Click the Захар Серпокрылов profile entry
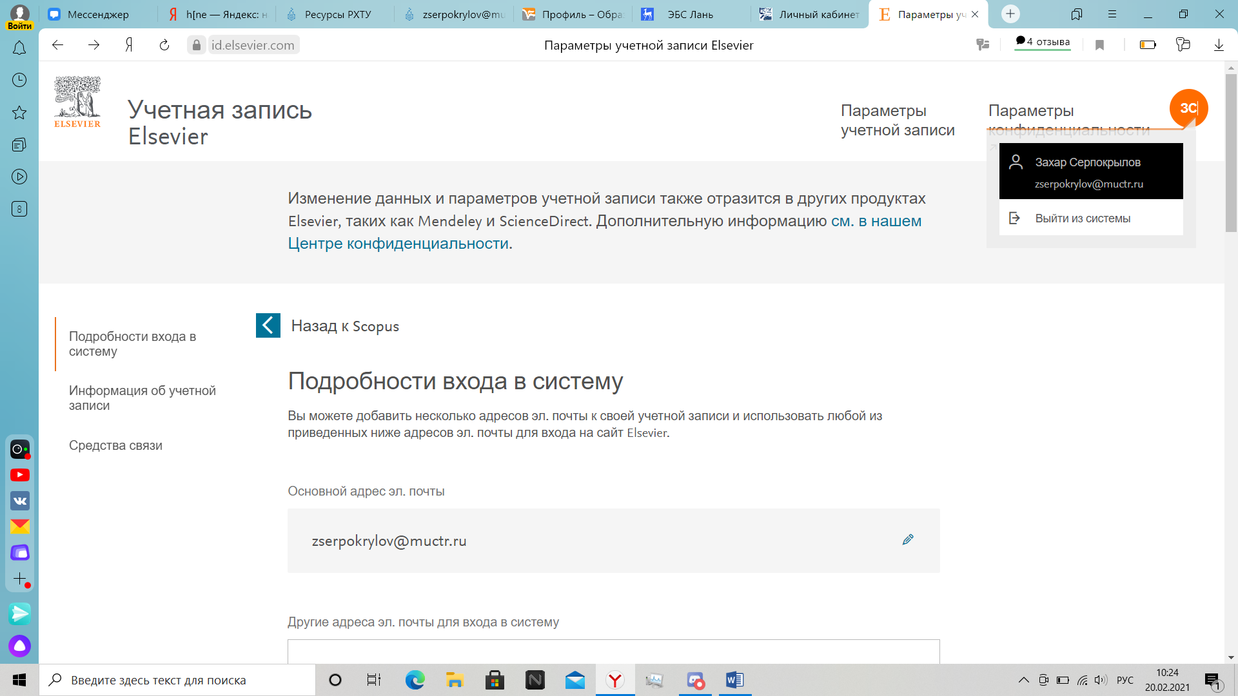 pyautogui.click(x=1091, y=171)
